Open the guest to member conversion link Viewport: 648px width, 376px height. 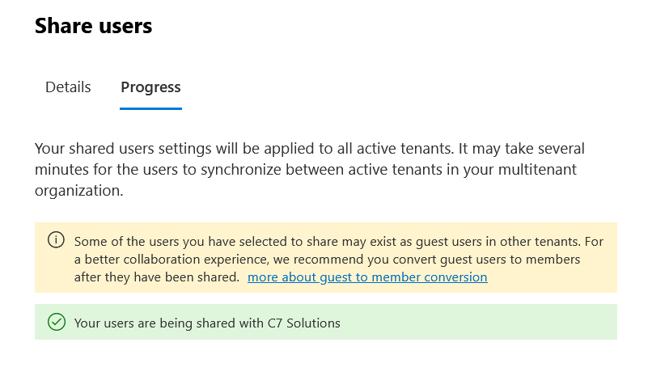tap(367, 277)
